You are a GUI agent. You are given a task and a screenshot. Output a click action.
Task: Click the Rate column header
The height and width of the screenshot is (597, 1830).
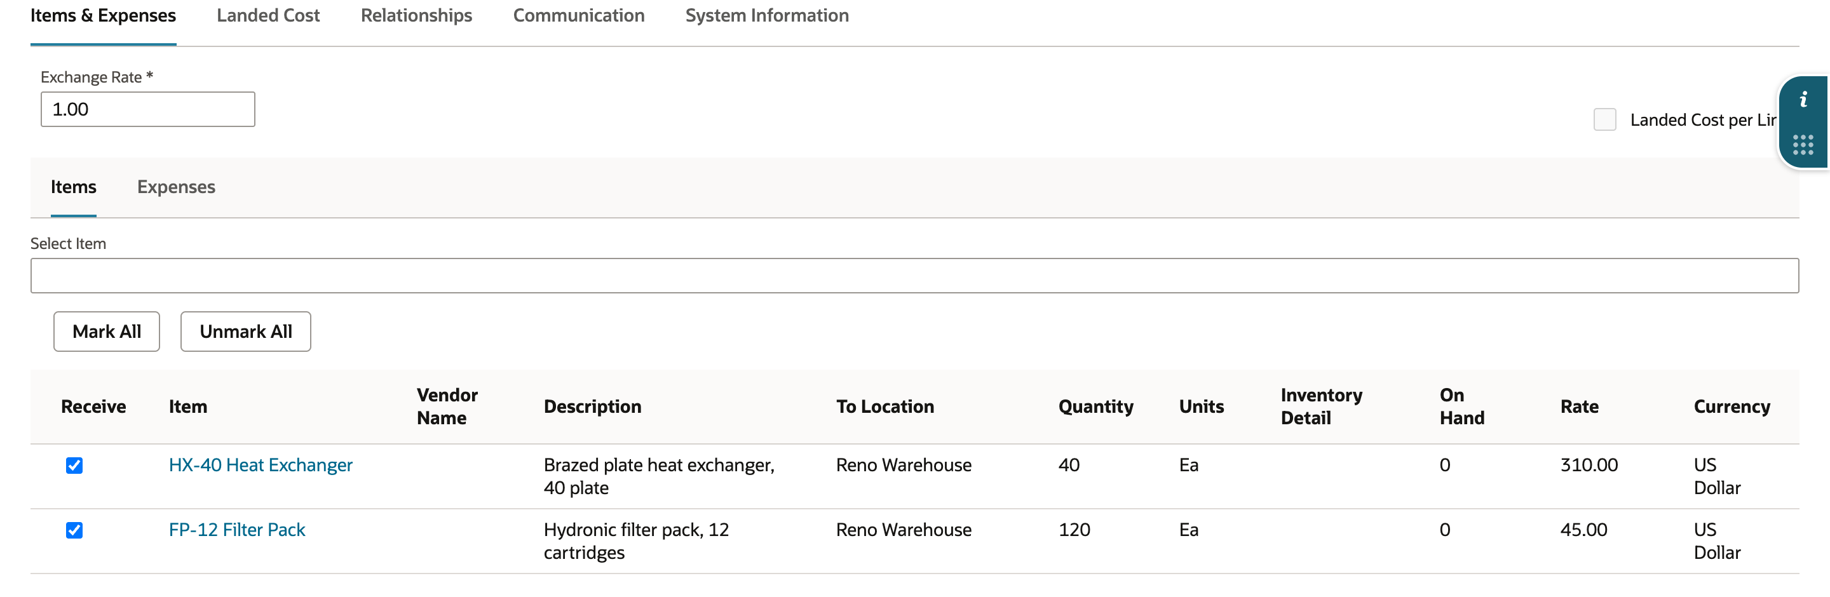pos(1579,406)
